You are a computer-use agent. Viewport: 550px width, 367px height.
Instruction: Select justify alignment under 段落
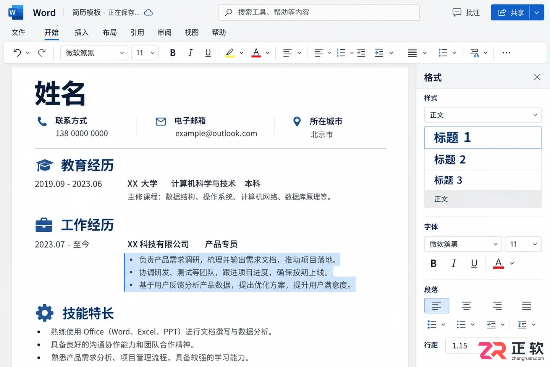pos(527,306)
